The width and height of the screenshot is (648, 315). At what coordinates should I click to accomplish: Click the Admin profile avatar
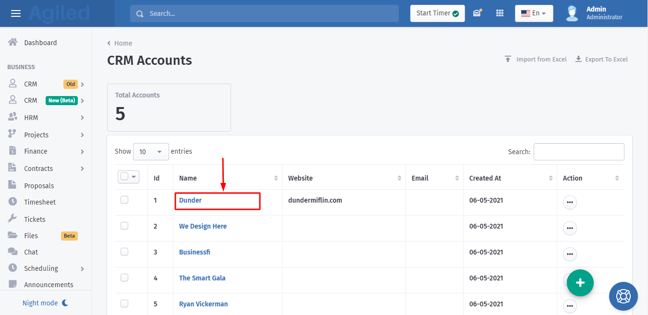tap(572, 13)
